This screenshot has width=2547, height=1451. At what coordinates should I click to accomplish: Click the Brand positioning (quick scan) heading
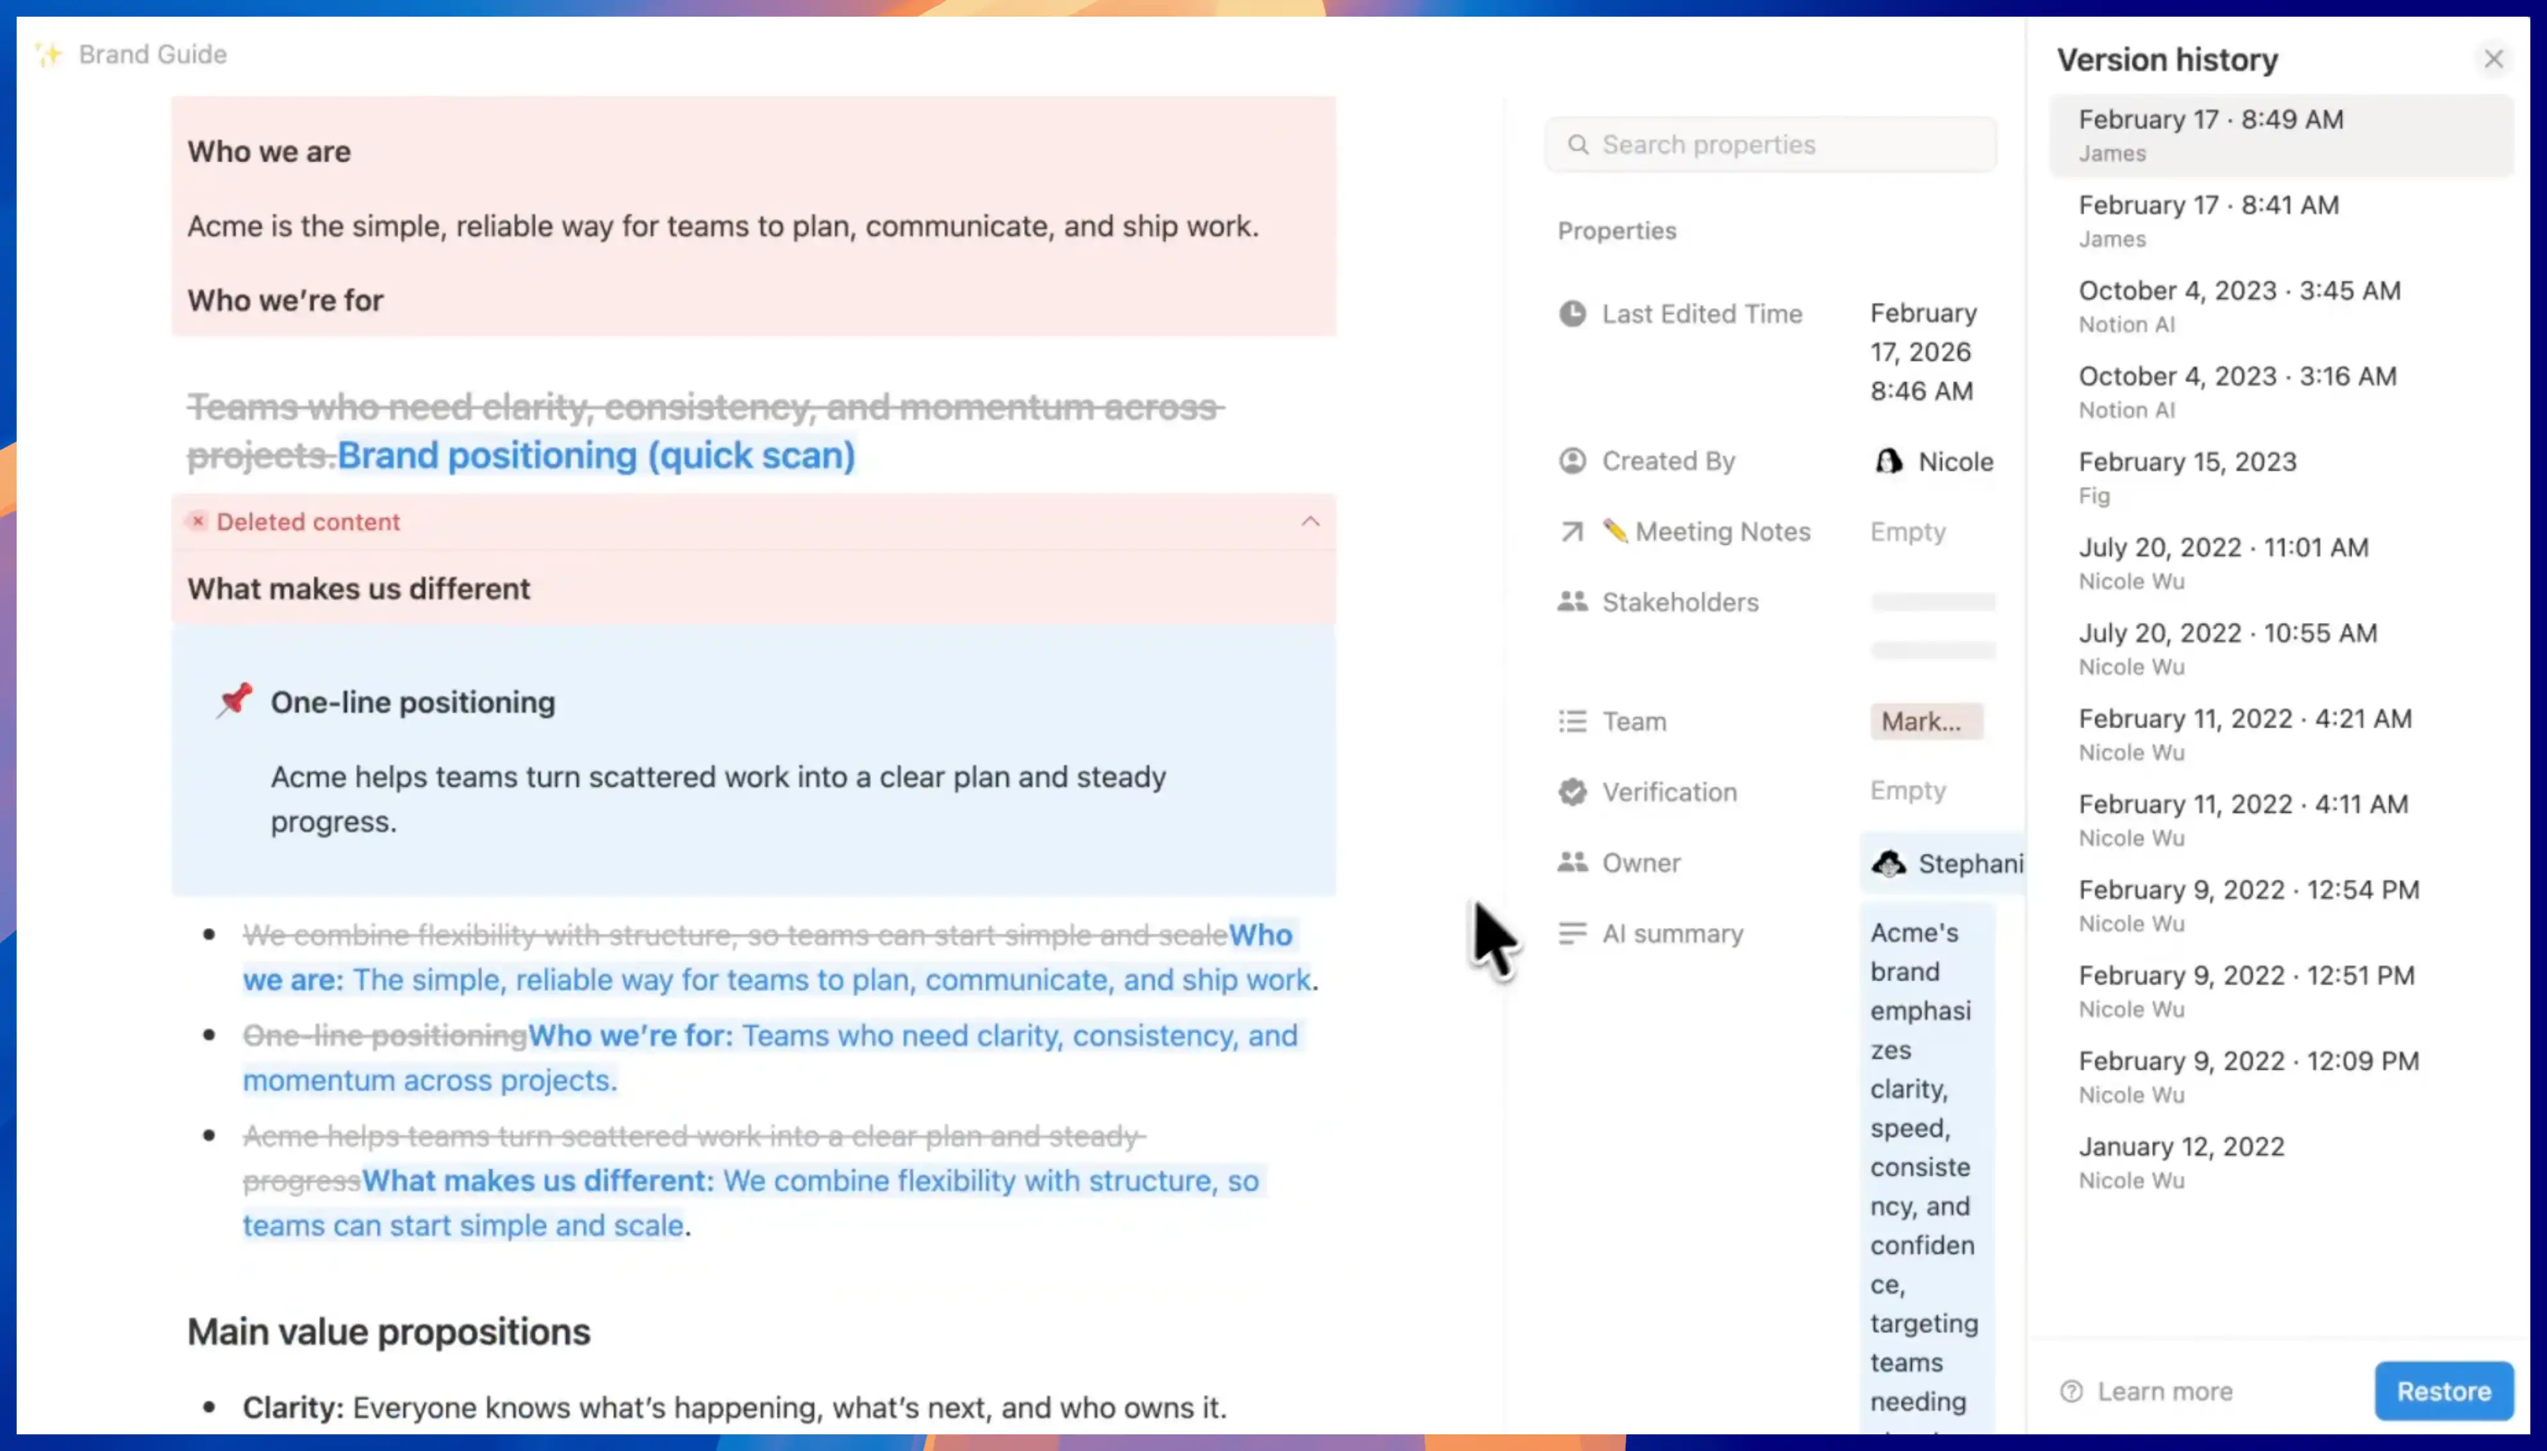[x=596, y=456]
